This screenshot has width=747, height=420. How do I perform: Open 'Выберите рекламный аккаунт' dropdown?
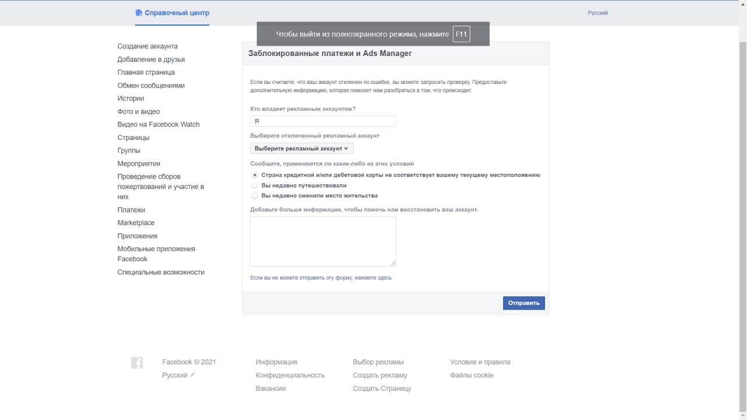(x=302, y=149)
